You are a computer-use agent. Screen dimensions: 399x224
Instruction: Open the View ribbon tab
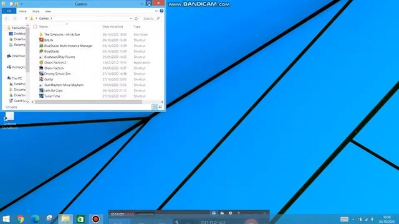[48, 11]
